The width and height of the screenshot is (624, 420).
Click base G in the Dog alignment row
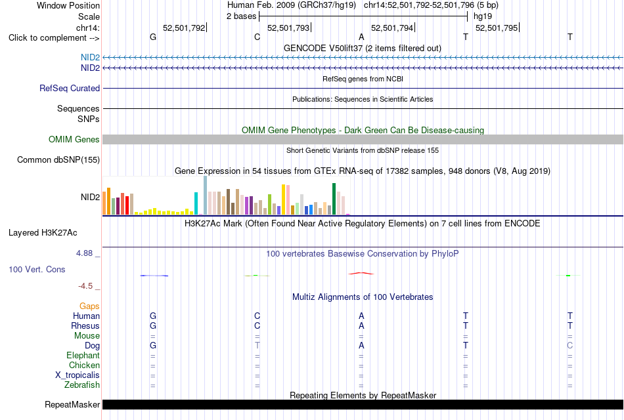(x=153, y=346)
